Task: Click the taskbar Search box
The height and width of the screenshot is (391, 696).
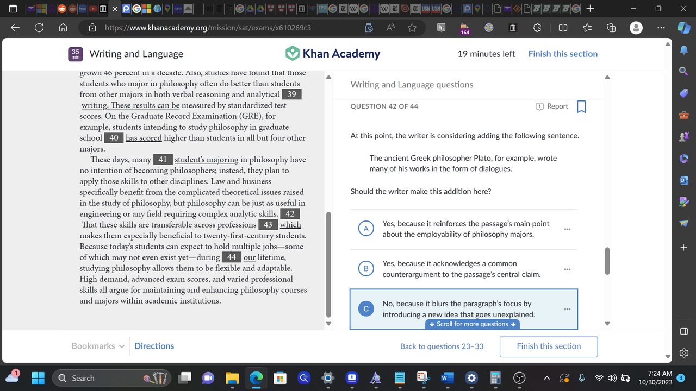Action: (111, 378)
